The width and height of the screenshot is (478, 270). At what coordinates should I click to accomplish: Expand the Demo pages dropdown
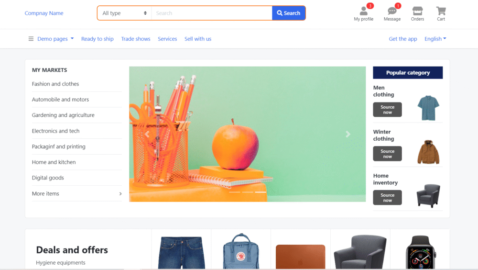55,39
